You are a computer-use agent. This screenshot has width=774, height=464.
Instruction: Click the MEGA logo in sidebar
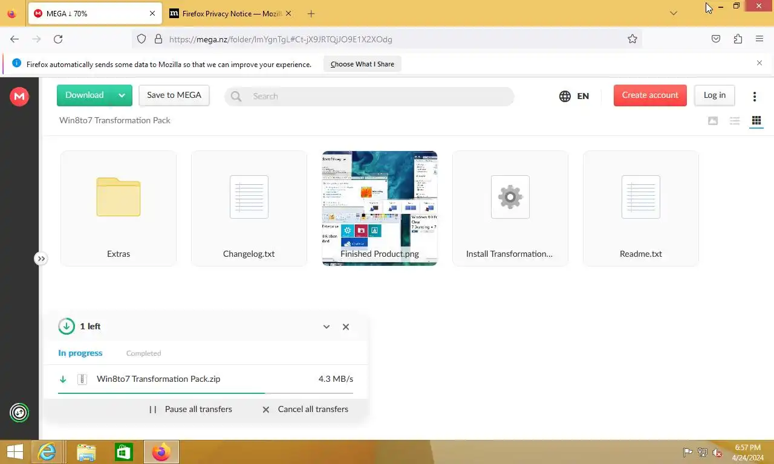(x=19, y=96)
